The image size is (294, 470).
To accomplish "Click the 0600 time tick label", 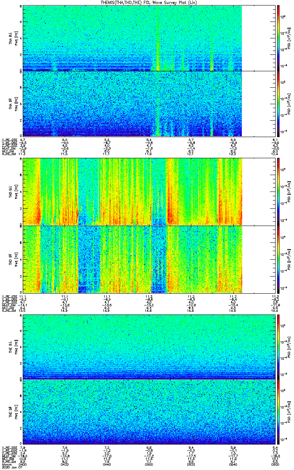I will 275,465.
